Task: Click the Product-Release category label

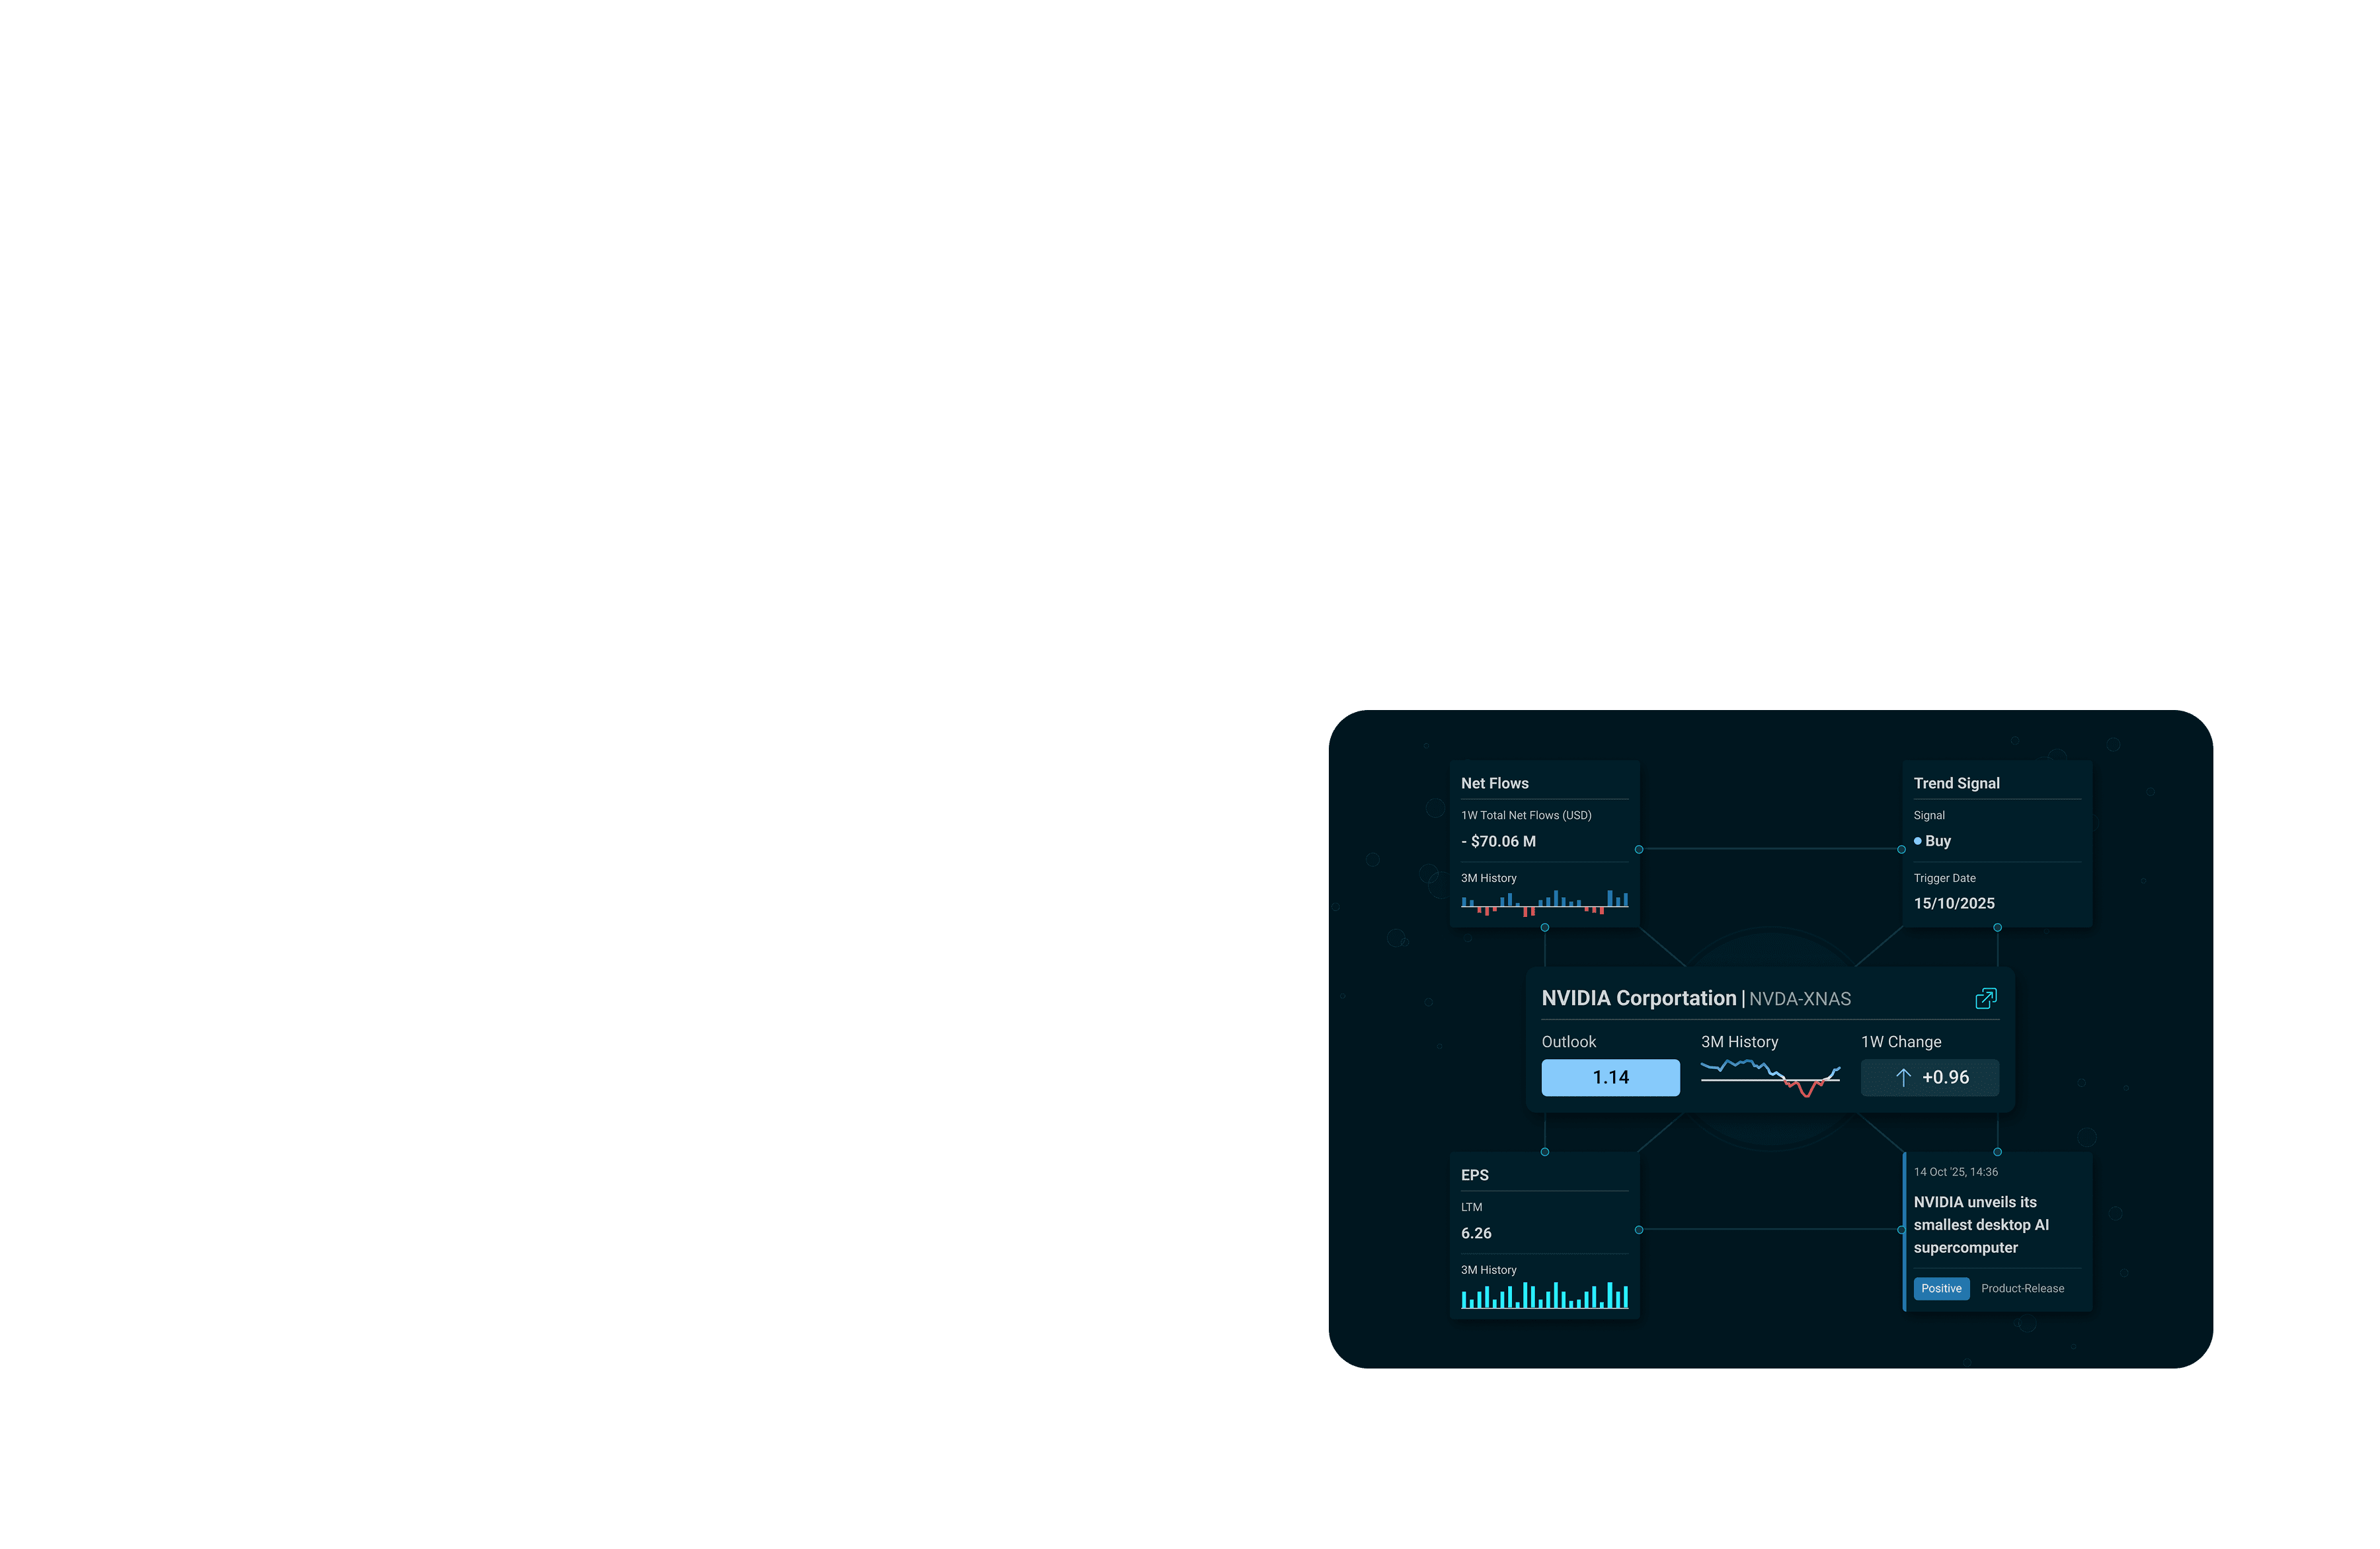Action: pos(2022,1288)
